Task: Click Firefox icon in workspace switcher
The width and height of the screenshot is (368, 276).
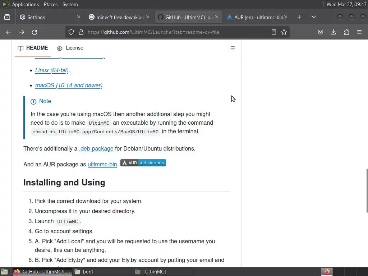Action: click(327, 272)
